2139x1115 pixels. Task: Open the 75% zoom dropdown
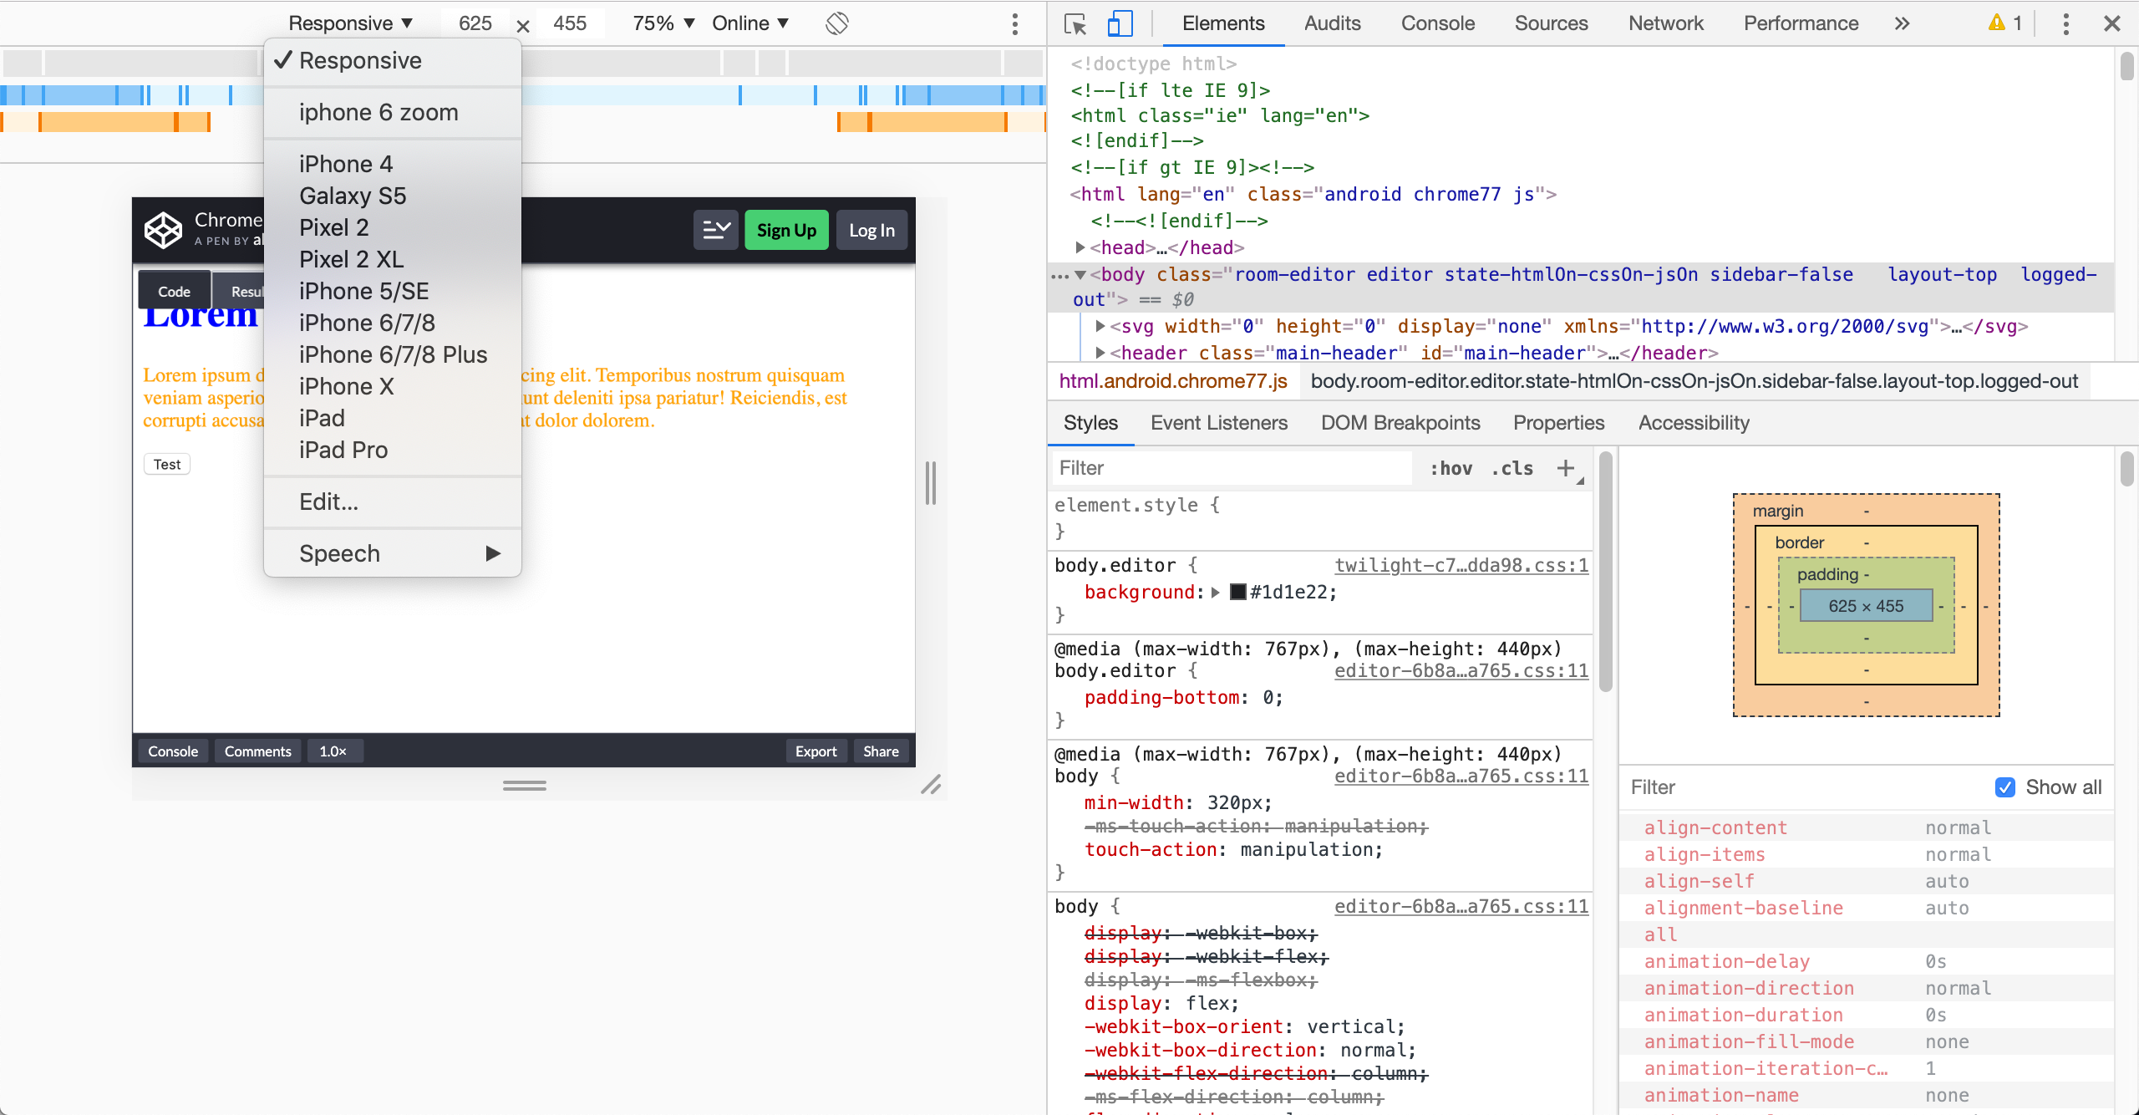click(660, 23)
